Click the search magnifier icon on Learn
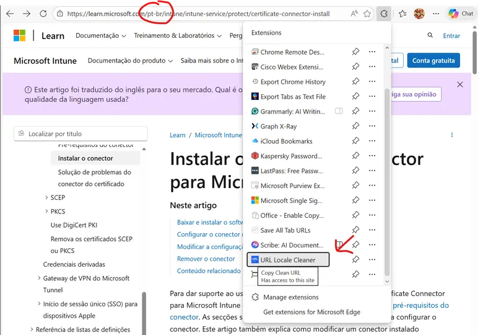 tap(430, 35)
